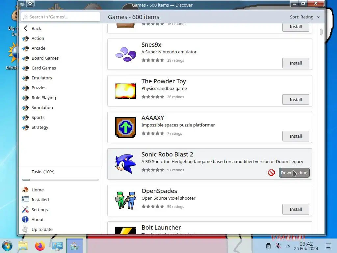337x253 pixels.
Task: Click the vertical scrollbar handle
Action: click(x=321, y=32)
